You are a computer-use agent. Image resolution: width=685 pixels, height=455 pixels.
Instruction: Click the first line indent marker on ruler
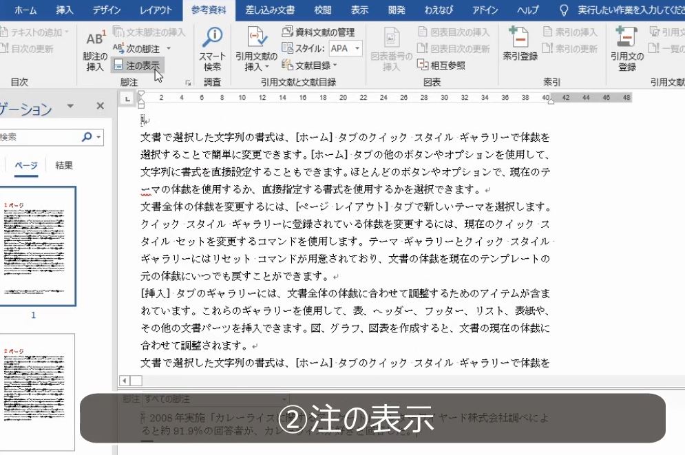coord(140,94)
